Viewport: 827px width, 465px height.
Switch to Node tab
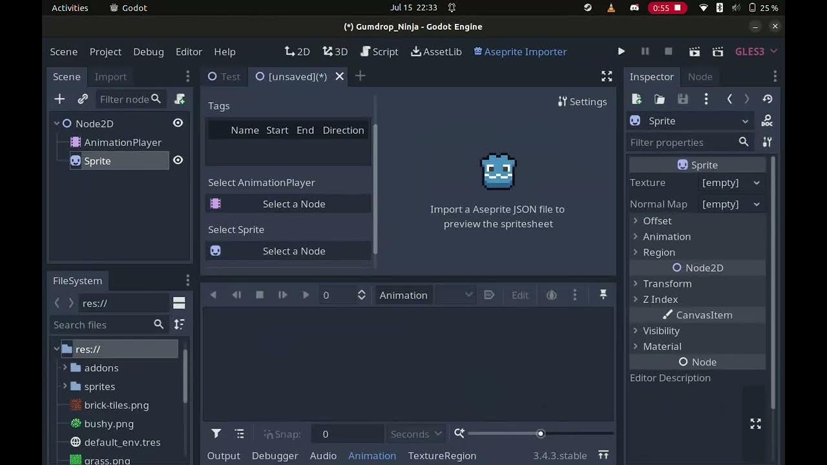pos(700,76)
